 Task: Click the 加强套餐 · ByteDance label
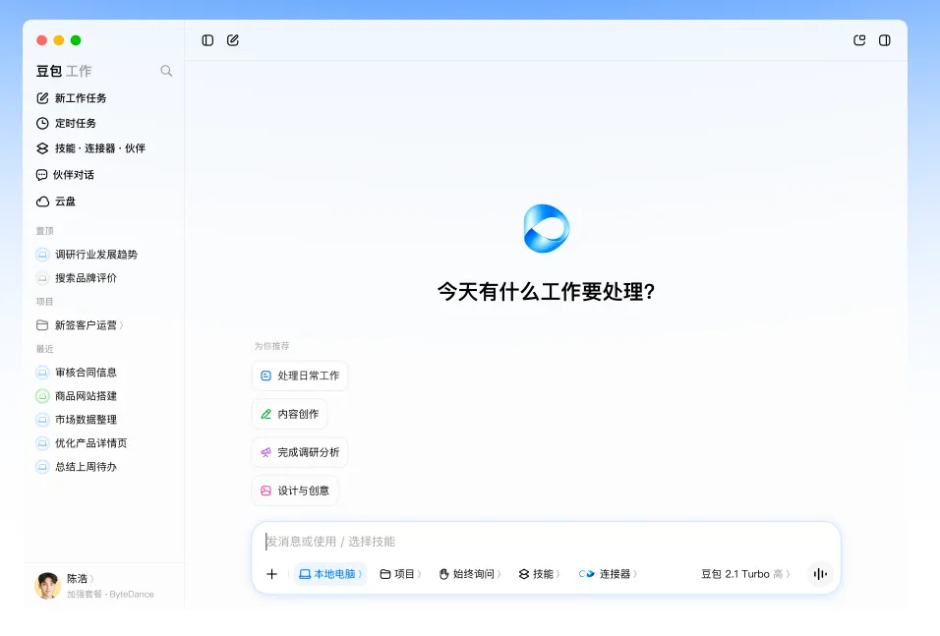[110, 594]
